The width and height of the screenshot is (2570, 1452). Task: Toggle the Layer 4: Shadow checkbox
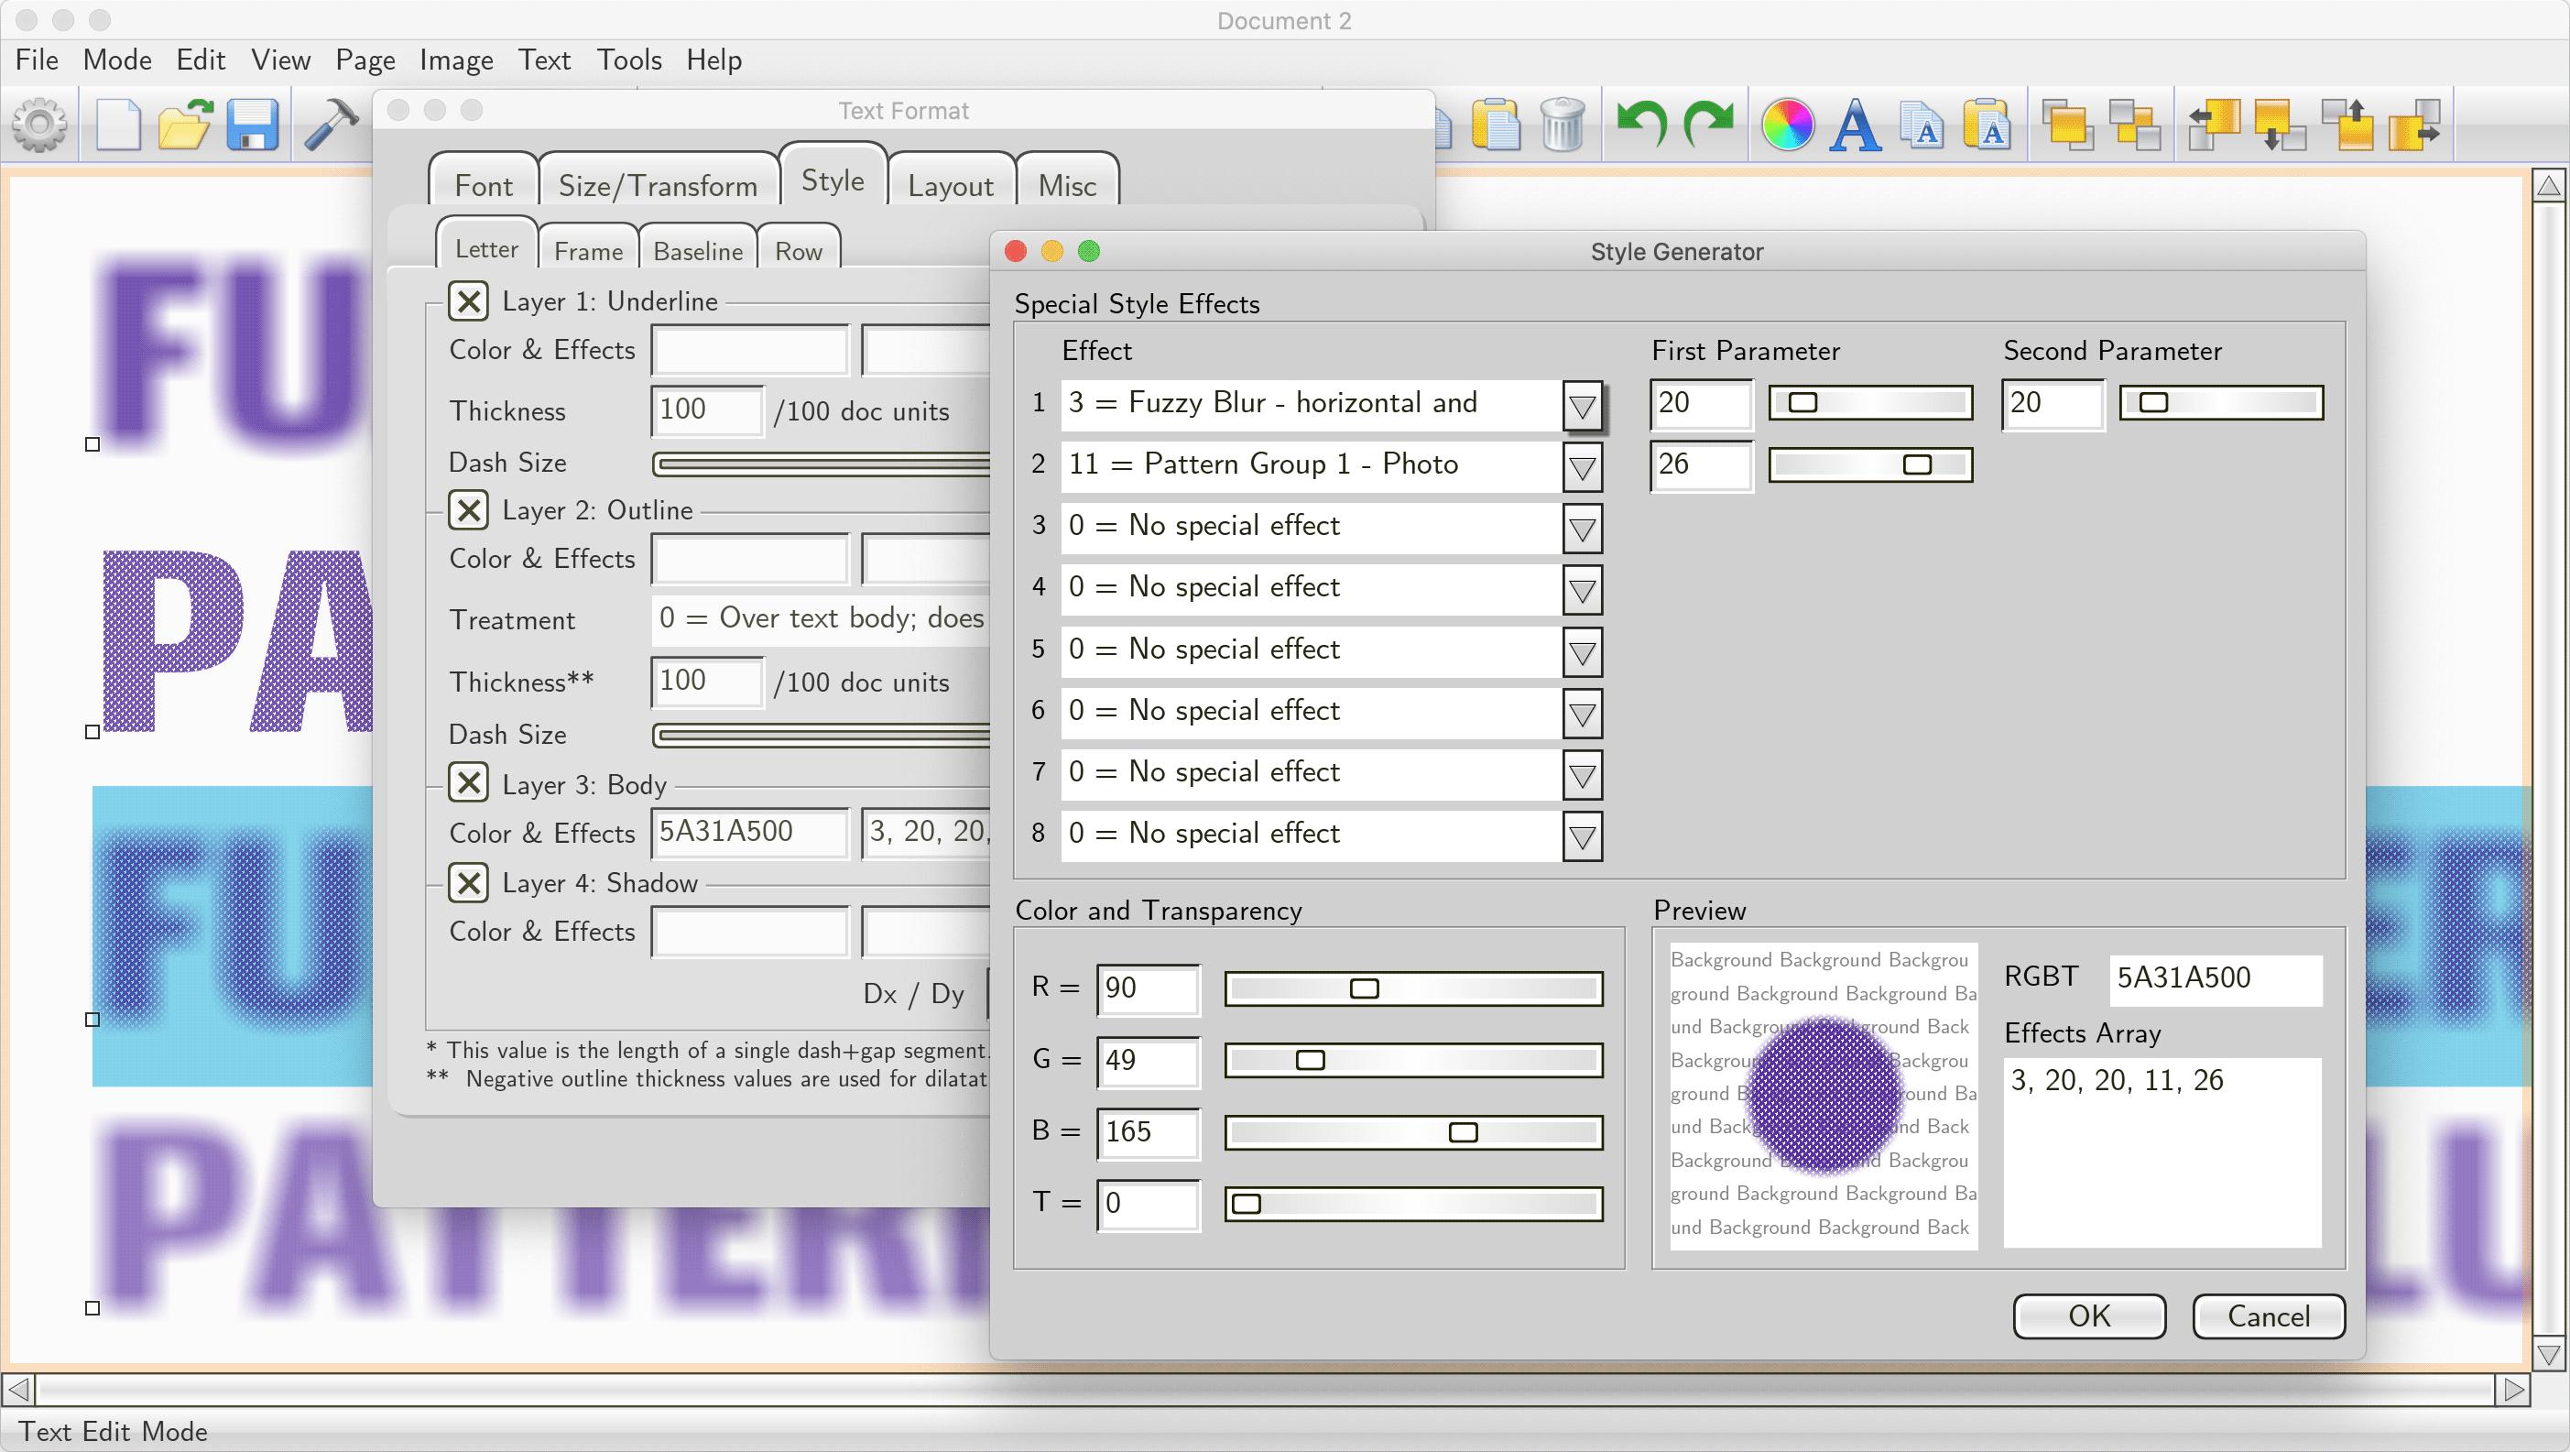468,882
